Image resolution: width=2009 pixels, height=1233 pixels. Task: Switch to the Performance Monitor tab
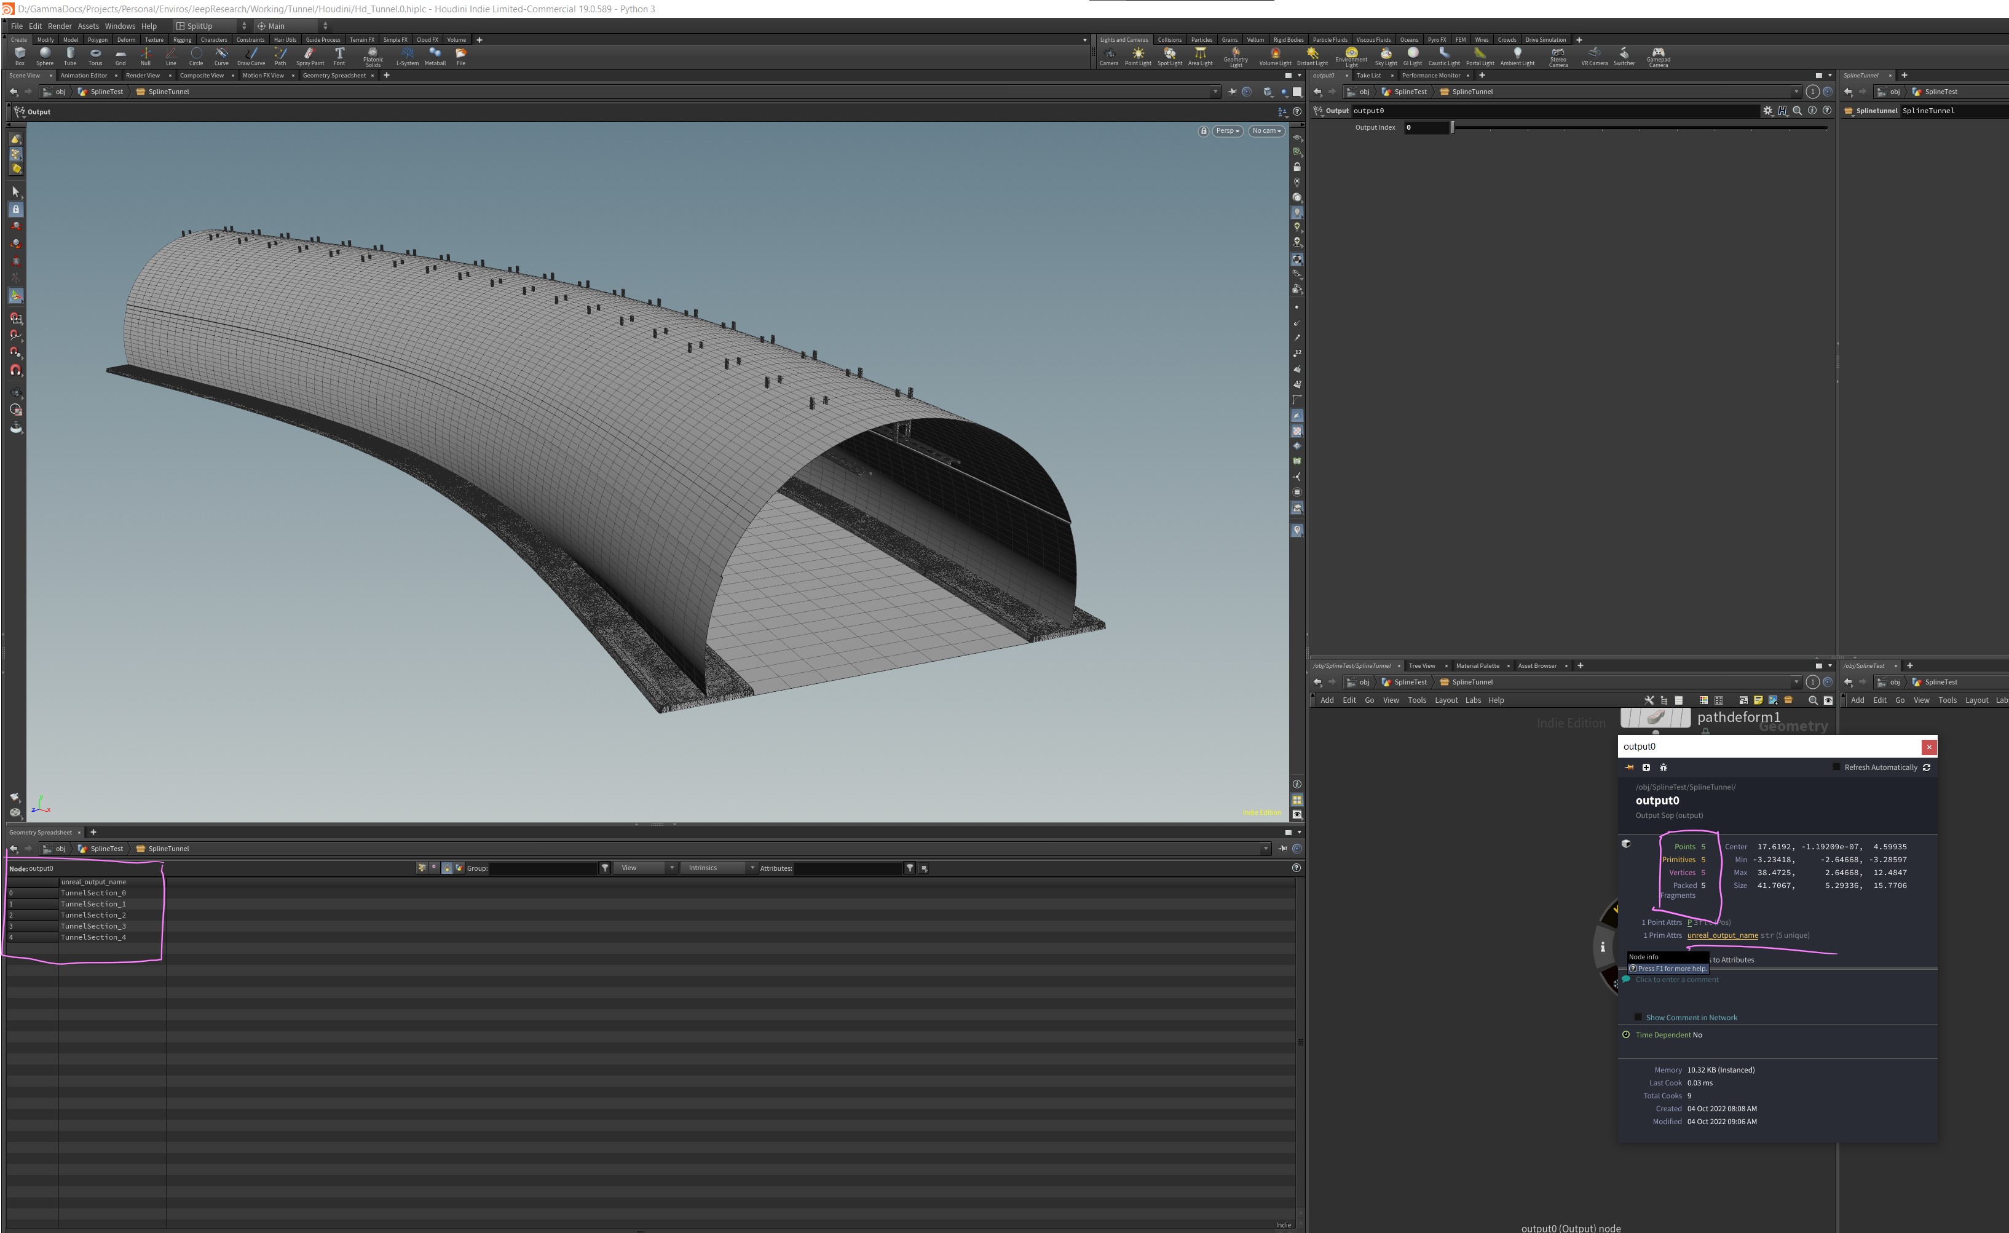(1431, 76)
